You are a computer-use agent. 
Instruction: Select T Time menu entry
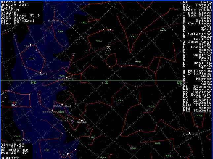(x=197, y=68)
